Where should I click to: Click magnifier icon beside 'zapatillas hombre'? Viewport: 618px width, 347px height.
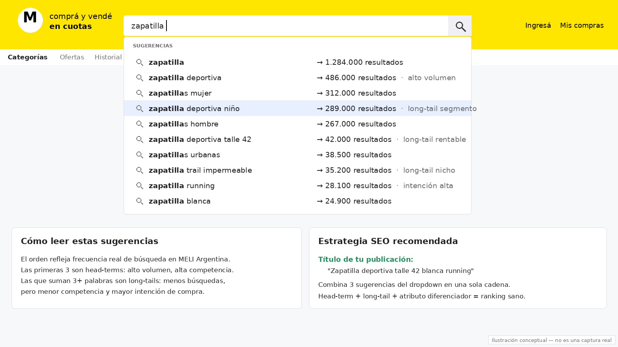click(x=140, y=124)
